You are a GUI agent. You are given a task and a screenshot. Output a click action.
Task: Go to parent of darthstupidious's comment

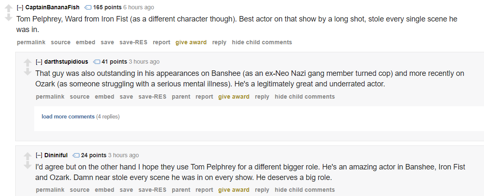(181, 97)
